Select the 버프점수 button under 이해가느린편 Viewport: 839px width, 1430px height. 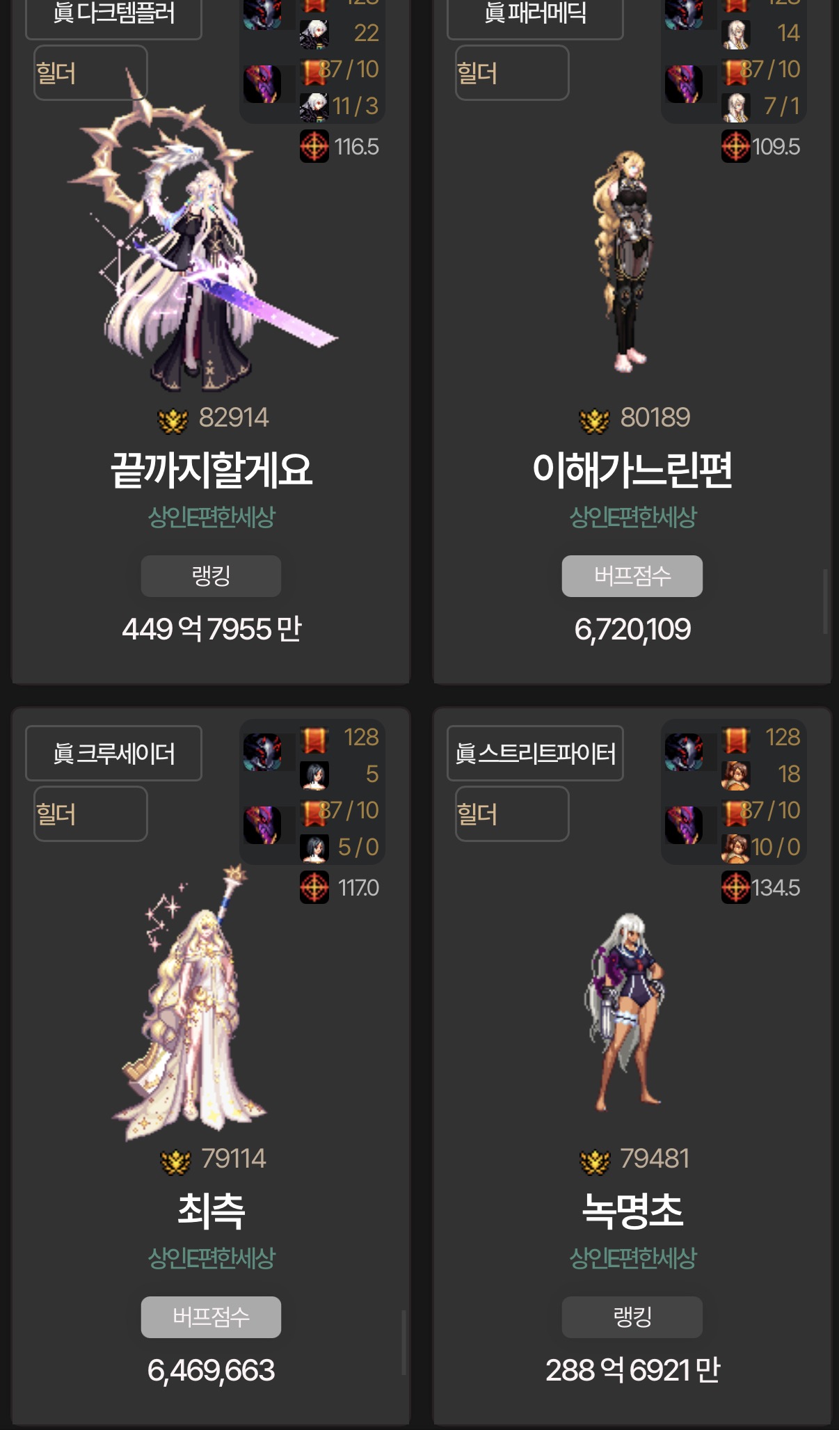(632, 575)
